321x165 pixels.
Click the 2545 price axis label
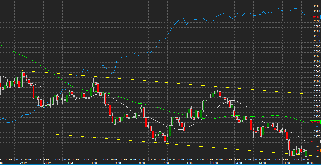point(317,66)
